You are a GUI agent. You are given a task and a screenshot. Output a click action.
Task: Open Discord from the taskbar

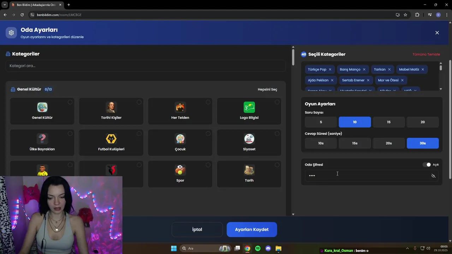tap(268, 248)
